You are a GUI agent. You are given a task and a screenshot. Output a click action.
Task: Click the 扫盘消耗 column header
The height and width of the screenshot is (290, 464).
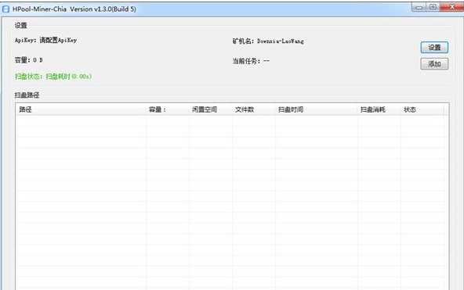pos(379,109)
